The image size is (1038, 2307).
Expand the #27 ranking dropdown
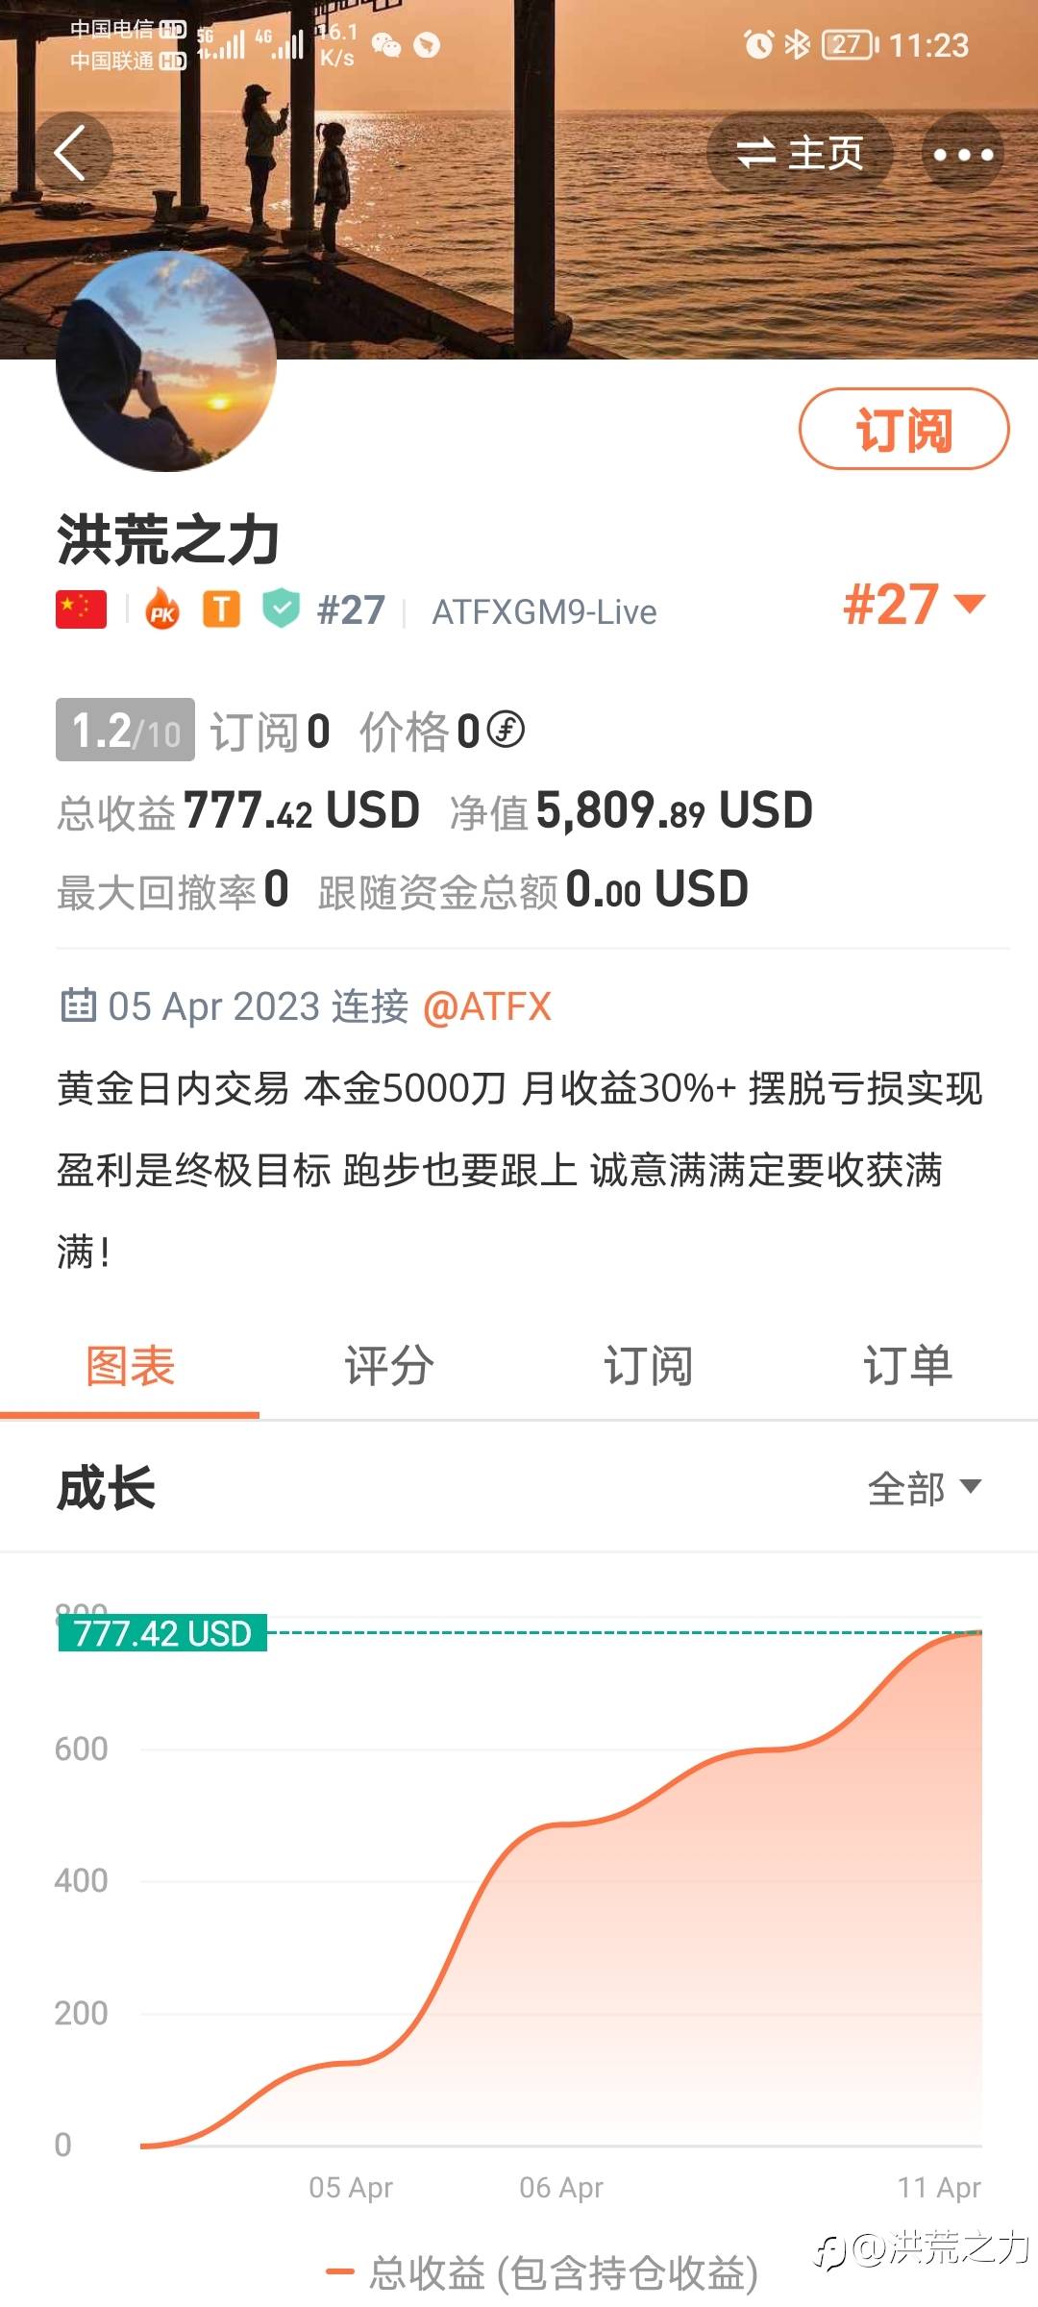click(x=914, y=605)
